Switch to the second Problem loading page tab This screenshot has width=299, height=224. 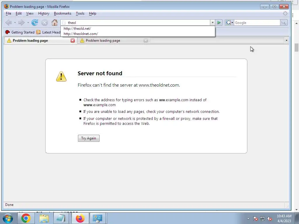click(114, 41)
